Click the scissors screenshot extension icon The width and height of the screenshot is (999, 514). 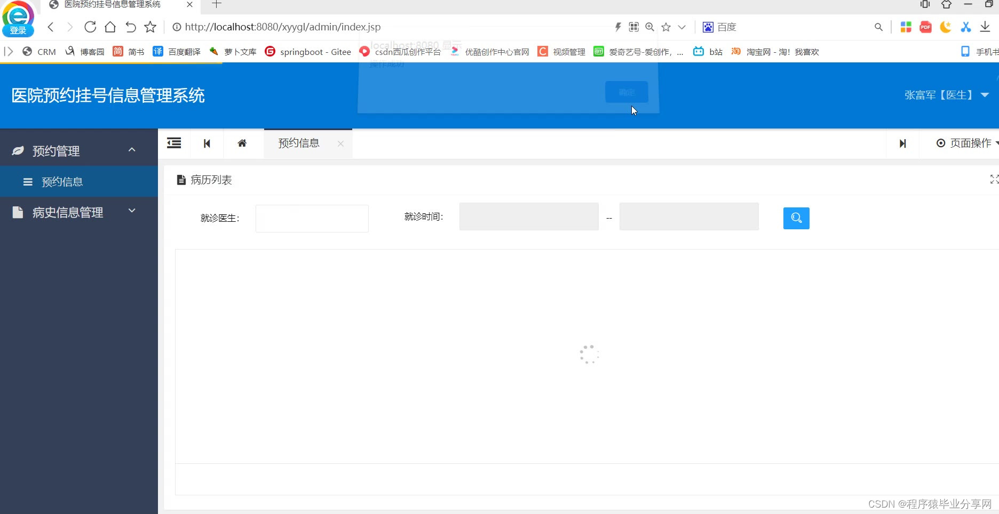pyautogui.click(x=965, y=27)
